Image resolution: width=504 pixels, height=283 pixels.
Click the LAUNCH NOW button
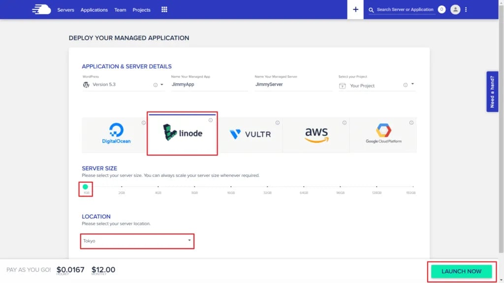pyautogui.click(x=461, y=271)
